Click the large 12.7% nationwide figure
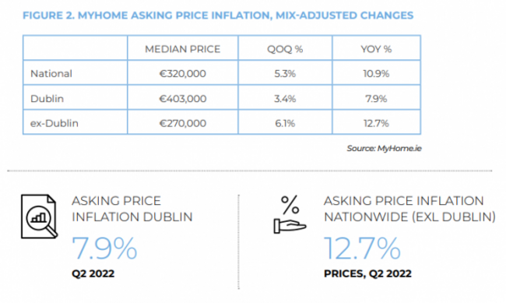506x303 pixels. 362,248
